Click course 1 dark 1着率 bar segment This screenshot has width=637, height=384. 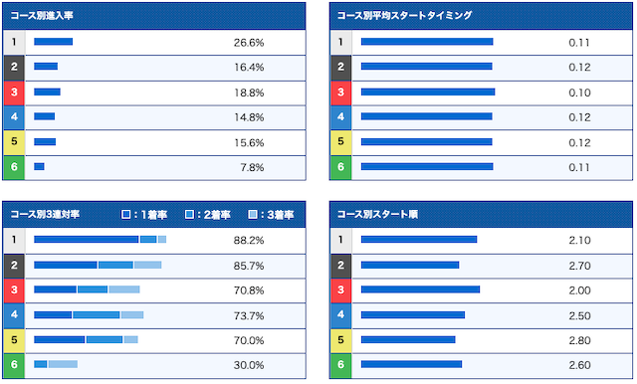(87, 240)
